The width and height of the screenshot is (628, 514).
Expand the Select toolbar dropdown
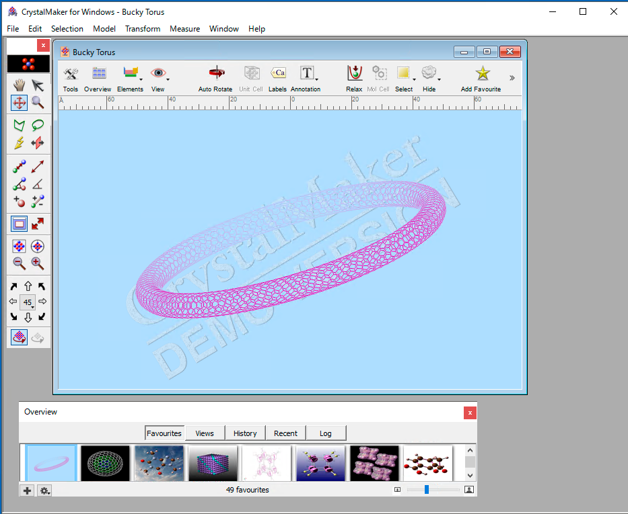click(404, 79)
